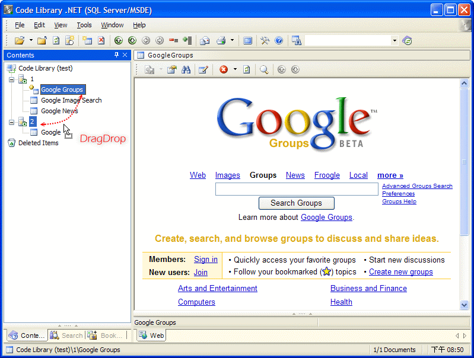Select Google News in the tree
Screen dimensions: 474x358
click(x=59, y=111)
